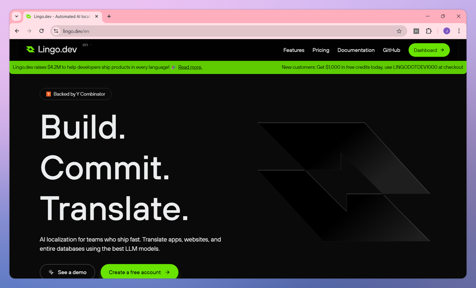Image resolution: width=476 pixels, height=288 pixels.
Task: Click the Y Combinator icon on the badge
Action: coord(48,94)
